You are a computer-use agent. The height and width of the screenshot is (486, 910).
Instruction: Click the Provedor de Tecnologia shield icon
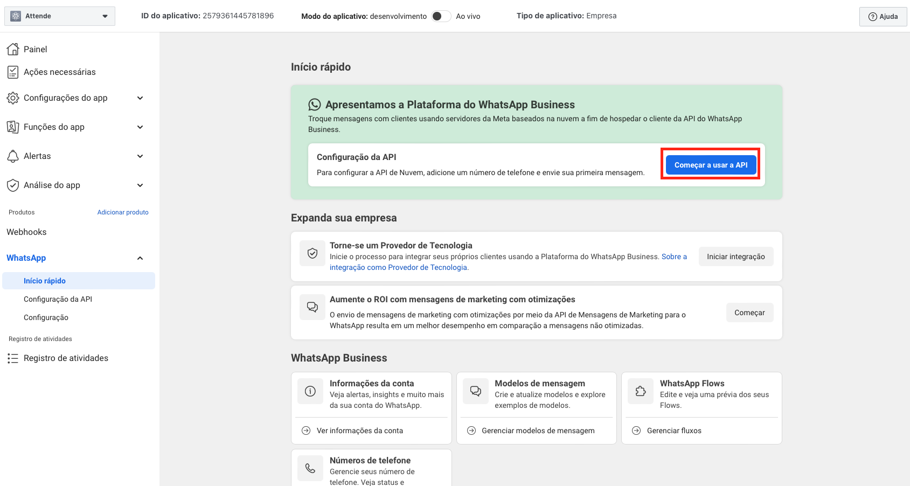click(312, 253)
